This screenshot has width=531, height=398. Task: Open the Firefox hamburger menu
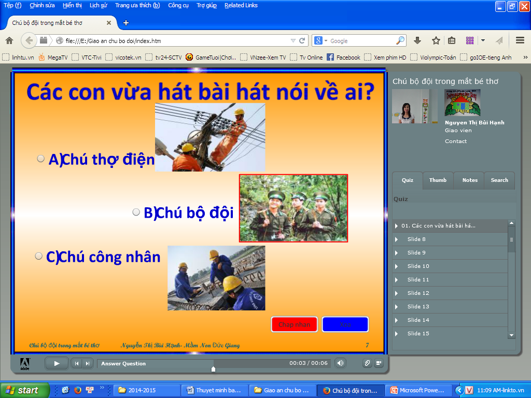[520, 40]
